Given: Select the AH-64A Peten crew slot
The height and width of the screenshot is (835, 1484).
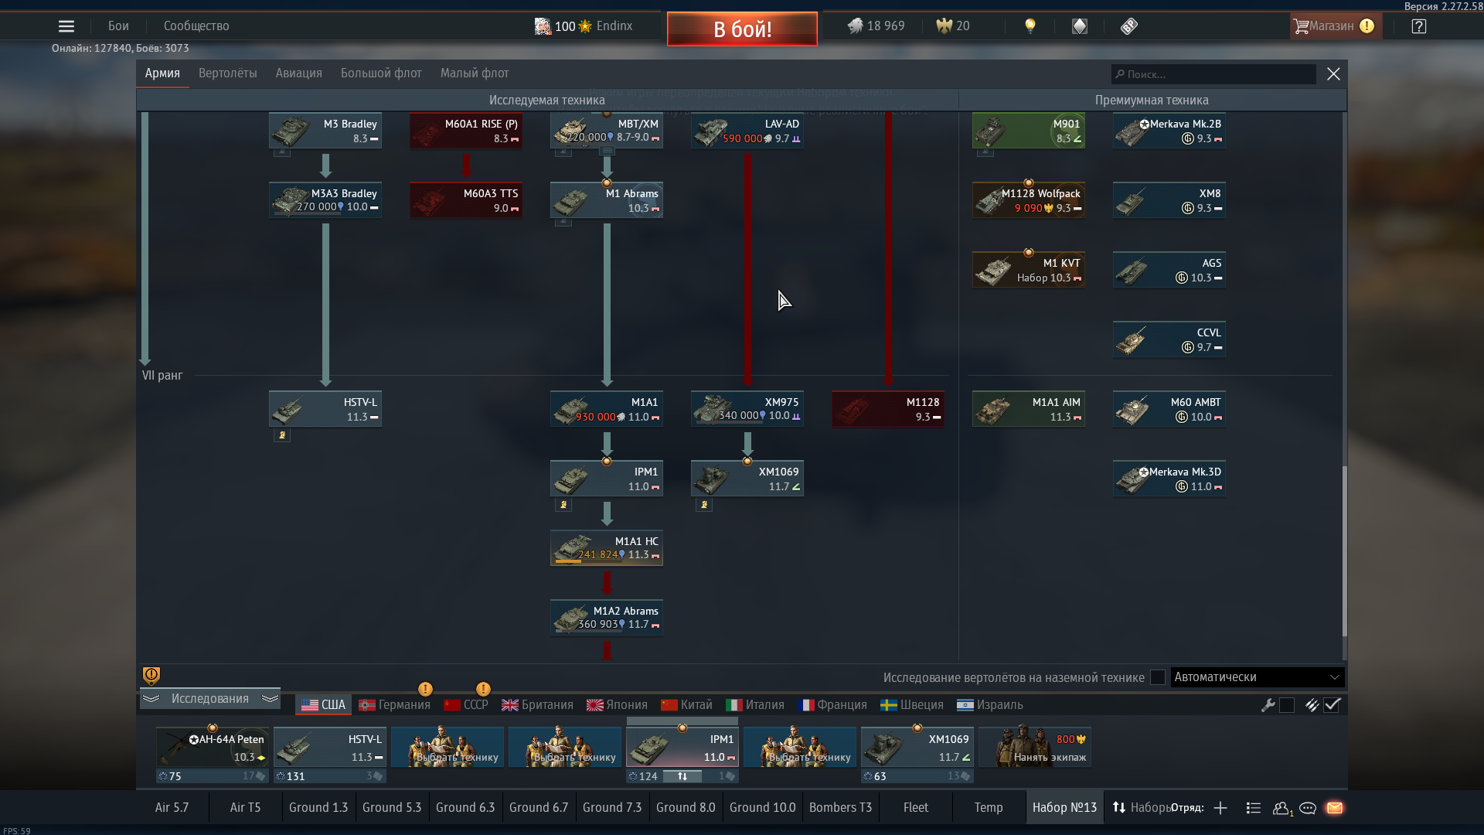Looking at the screenshot, I should click(x=213, y=748).
